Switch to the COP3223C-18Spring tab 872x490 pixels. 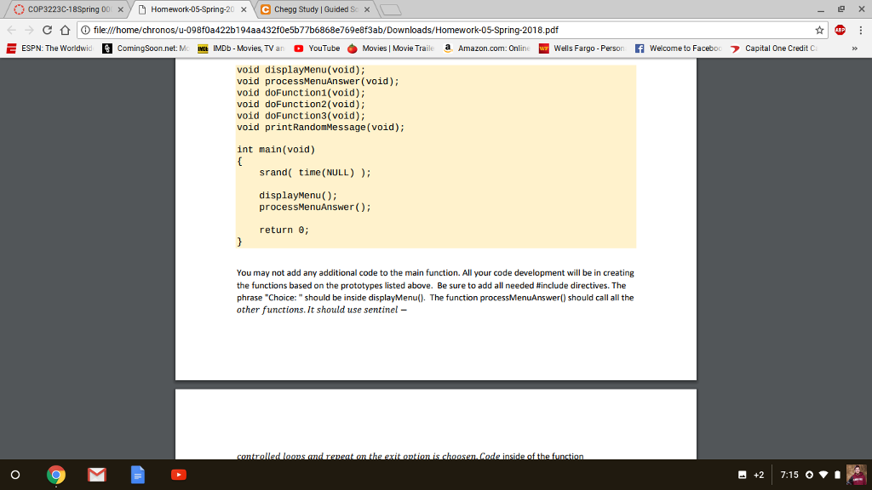(64, 10)
